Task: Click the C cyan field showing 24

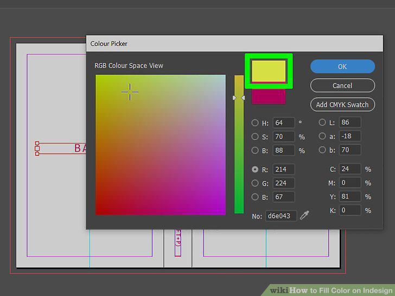Action: point(350,169)
